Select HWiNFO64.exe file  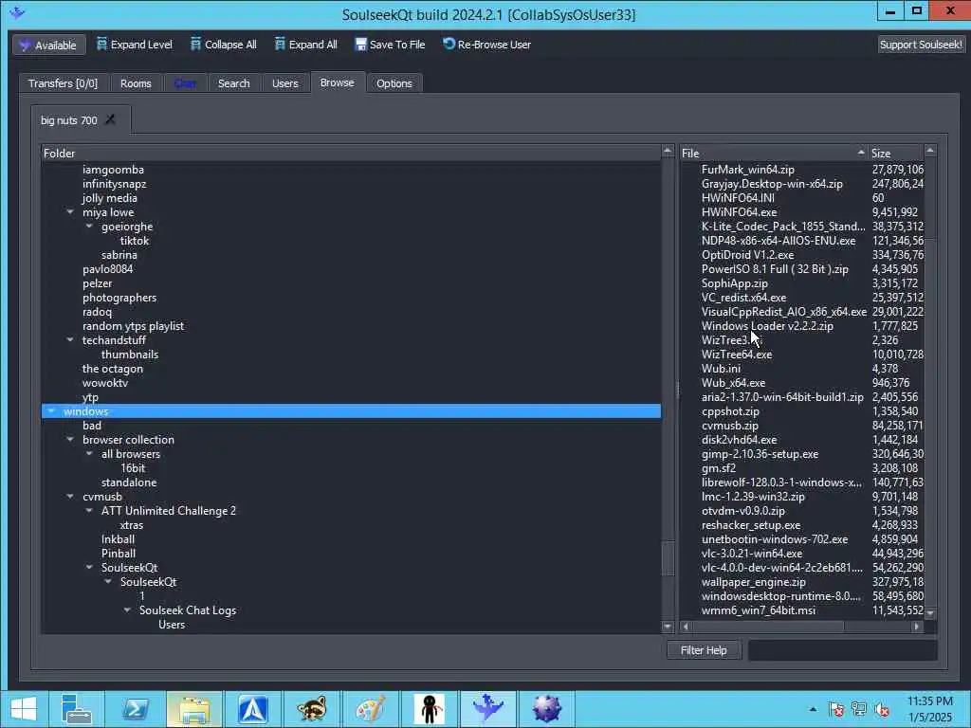click(739, 212)
